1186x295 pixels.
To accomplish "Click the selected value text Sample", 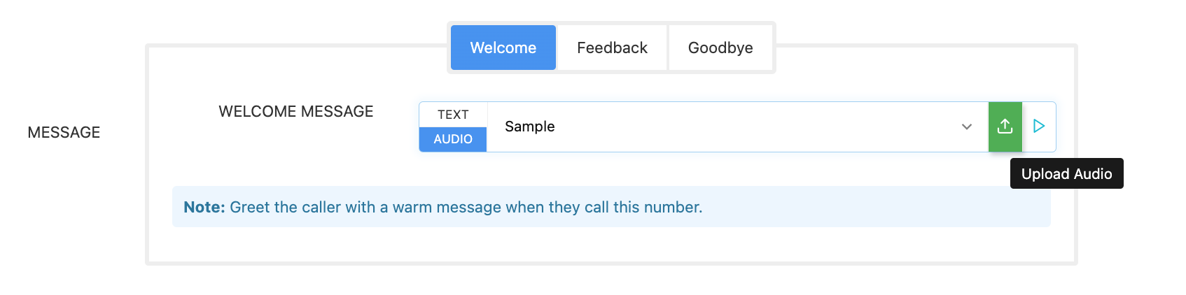I will point(529,127).
